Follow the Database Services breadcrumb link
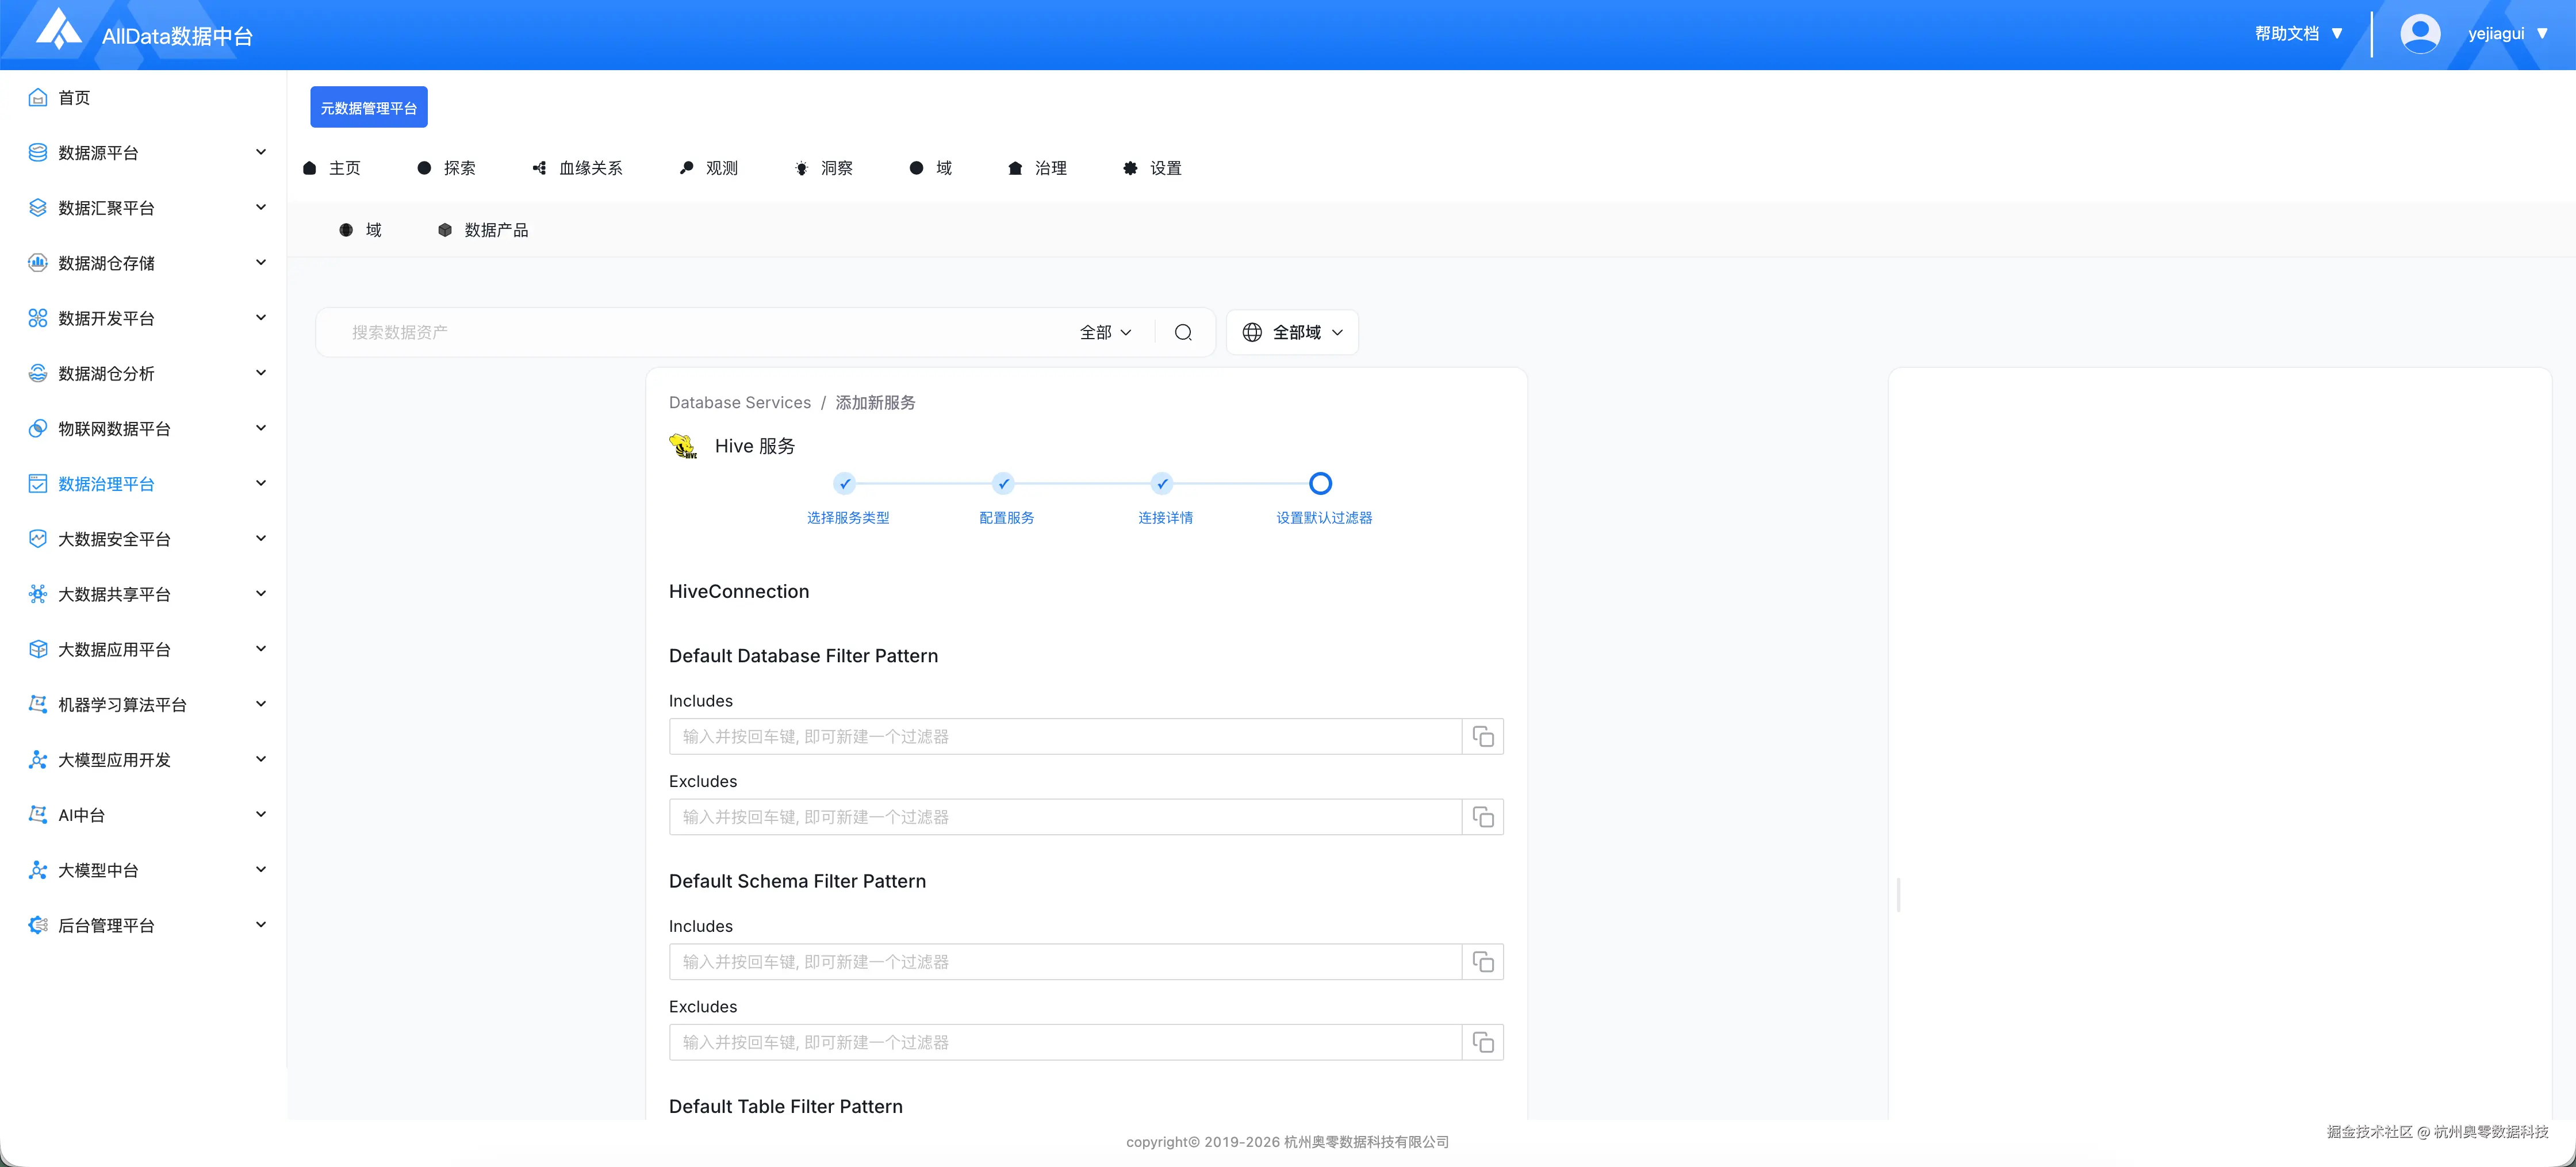The height and width of the screenshot is (1167, 2576). (740, 402)
